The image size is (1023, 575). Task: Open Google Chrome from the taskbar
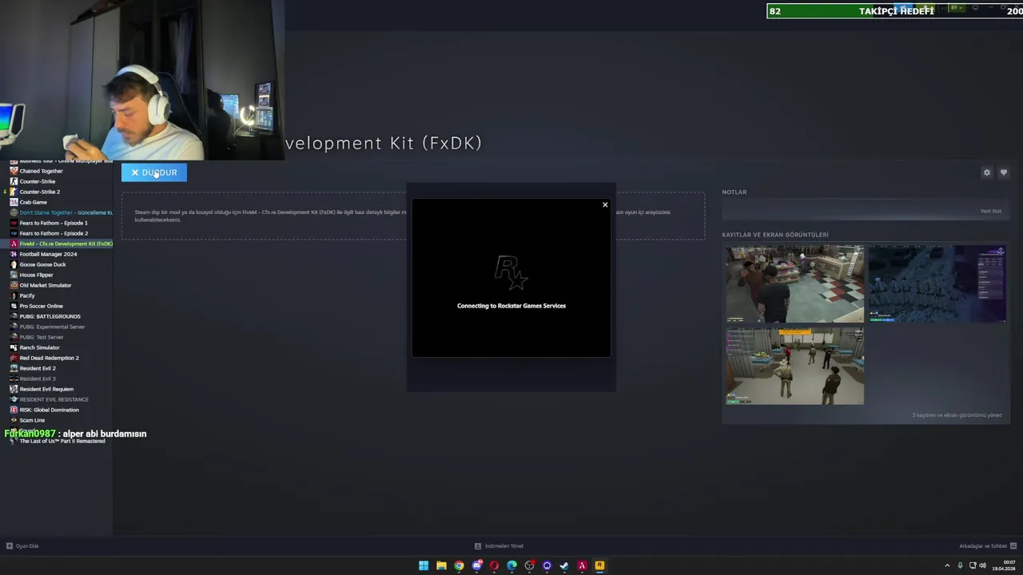(x=459, y=565)
